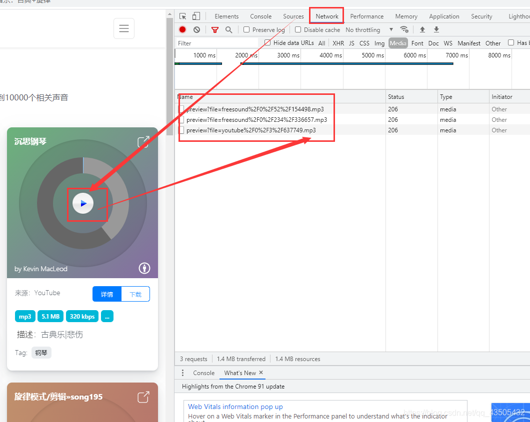The width and height of the screenshot is (530, 422).
Task: Open the Sources tab
Action: coord(293,16)
